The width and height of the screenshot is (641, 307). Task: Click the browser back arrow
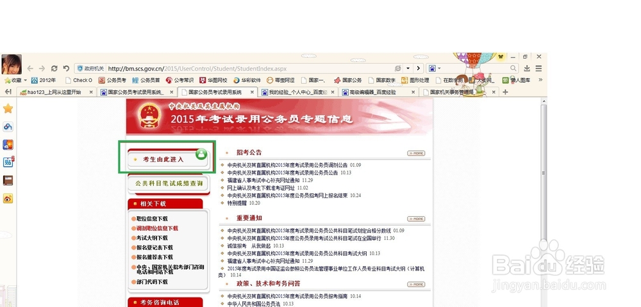(x=30, y=68)
